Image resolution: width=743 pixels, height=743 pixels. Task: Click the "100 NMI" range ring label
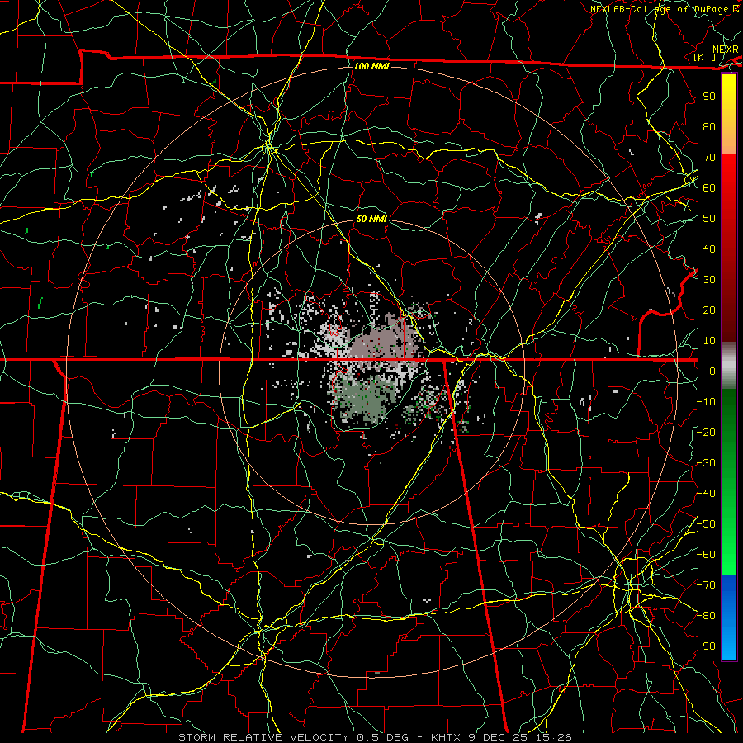click(x=371, y=66)
